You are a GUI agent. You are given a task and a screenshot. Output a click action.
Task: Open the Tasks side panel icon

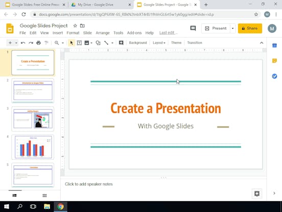pos(274,76)
